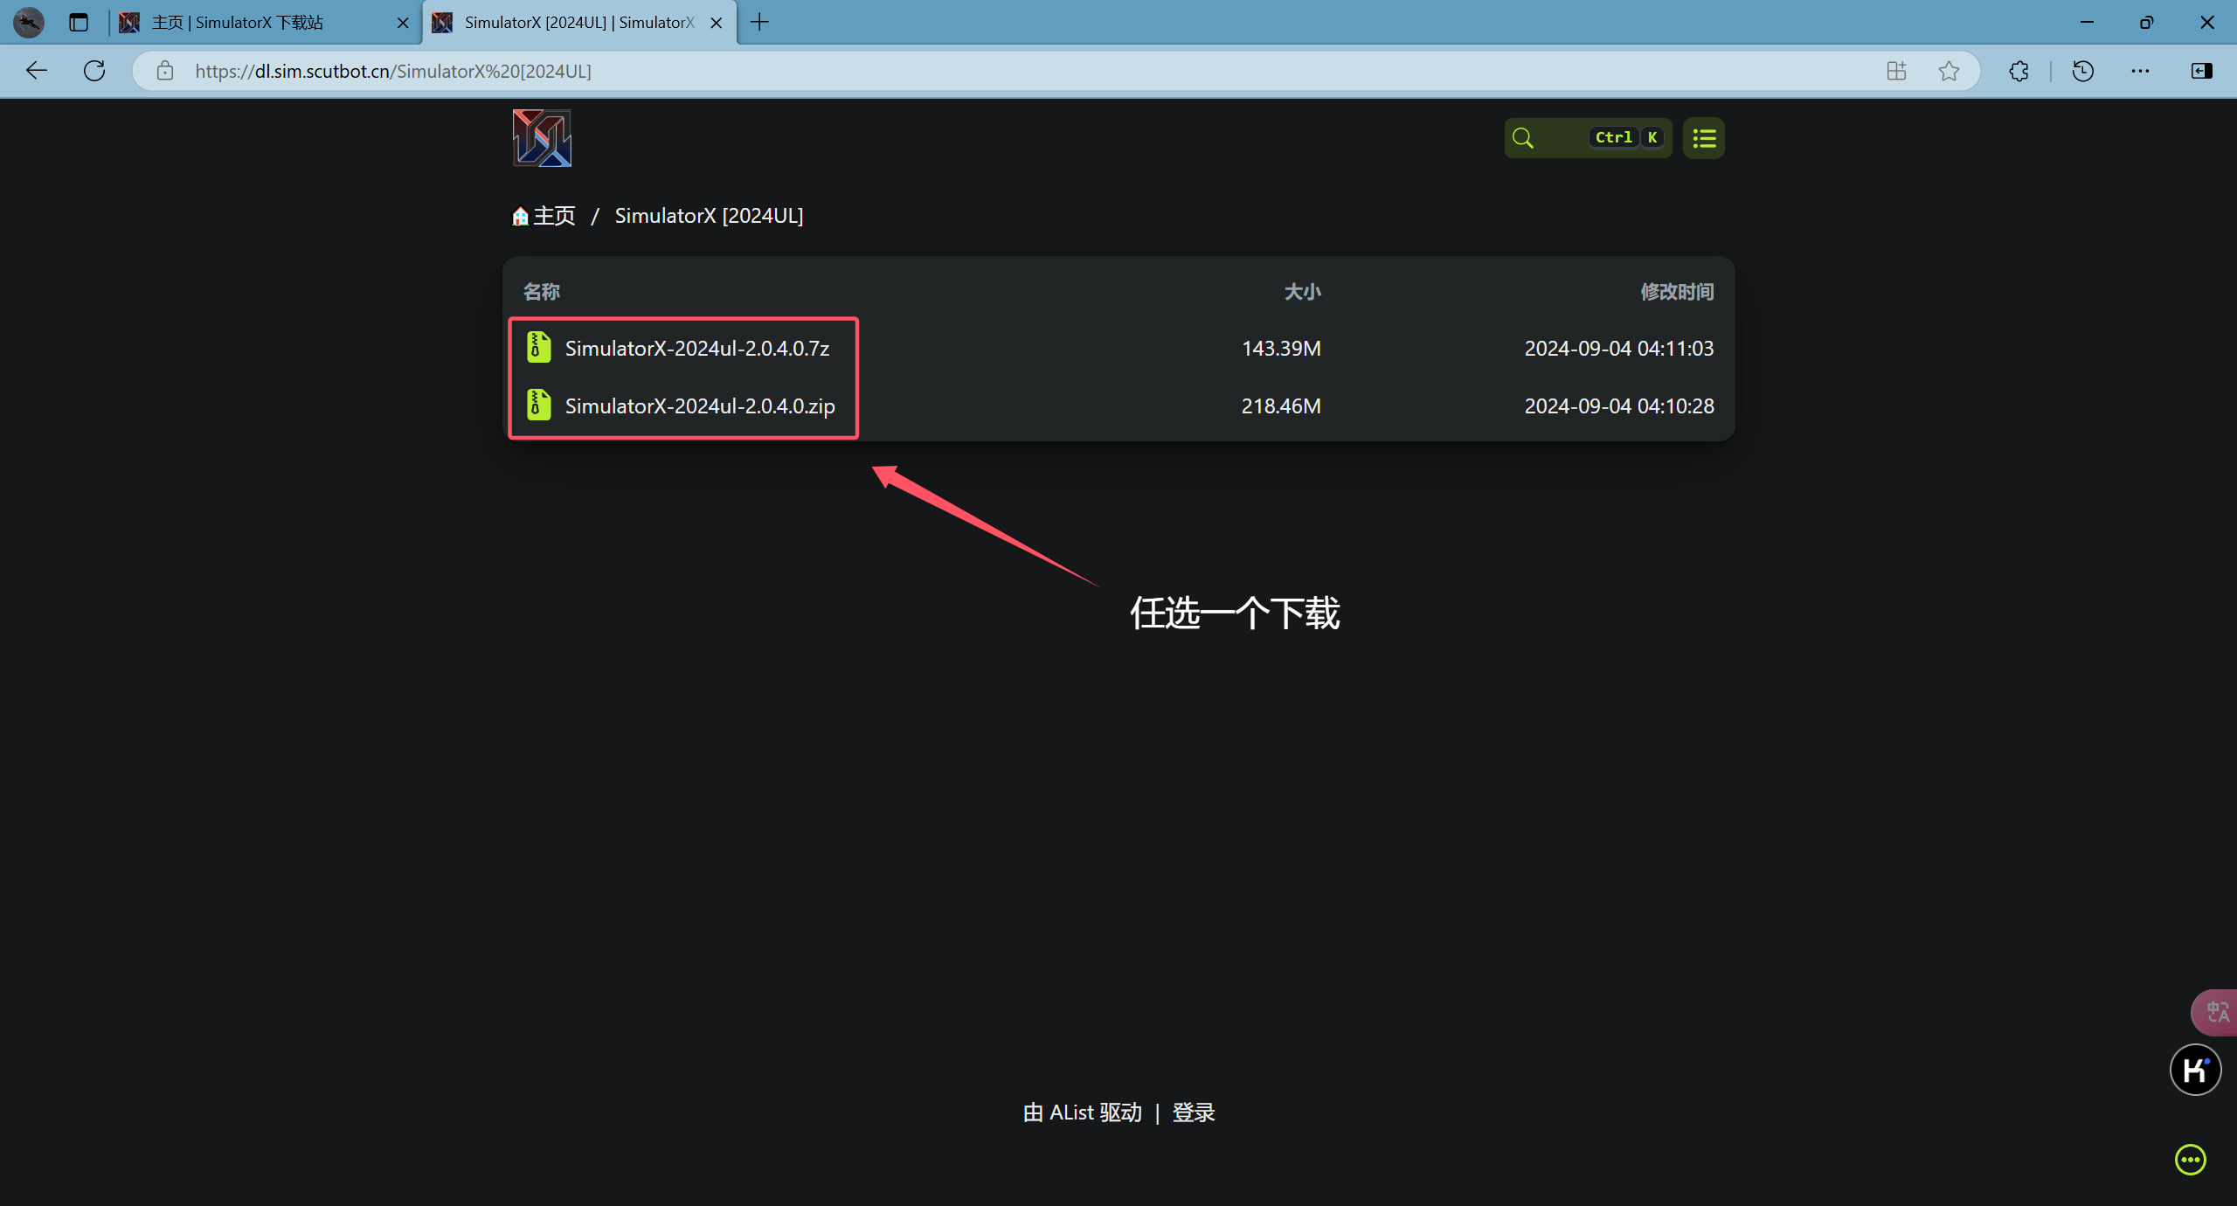The width and height of the screenshot is (2237, 1206).
Task: Click browser history clock icon
Action: 2082,72
